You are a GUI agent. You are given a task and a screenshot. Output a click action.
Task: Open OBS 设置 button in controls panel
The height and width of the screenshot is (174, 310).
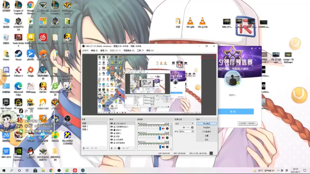[x=207, y=136]
